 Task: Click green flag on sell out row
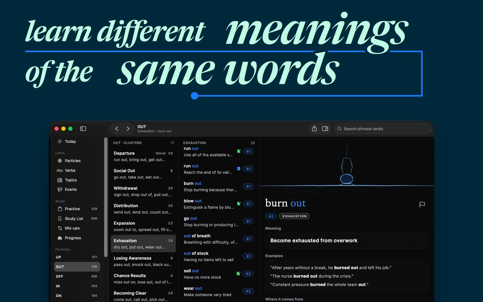click(x=238, y=274)
